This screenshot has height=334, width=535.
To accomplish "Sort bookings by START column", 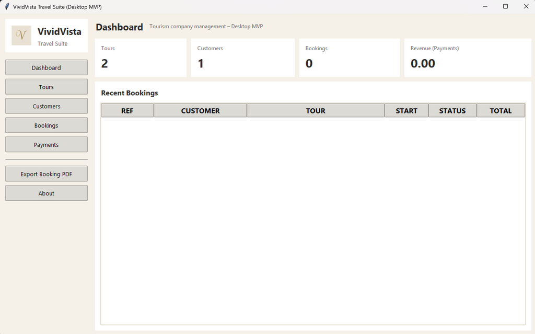I will (406, 111).
